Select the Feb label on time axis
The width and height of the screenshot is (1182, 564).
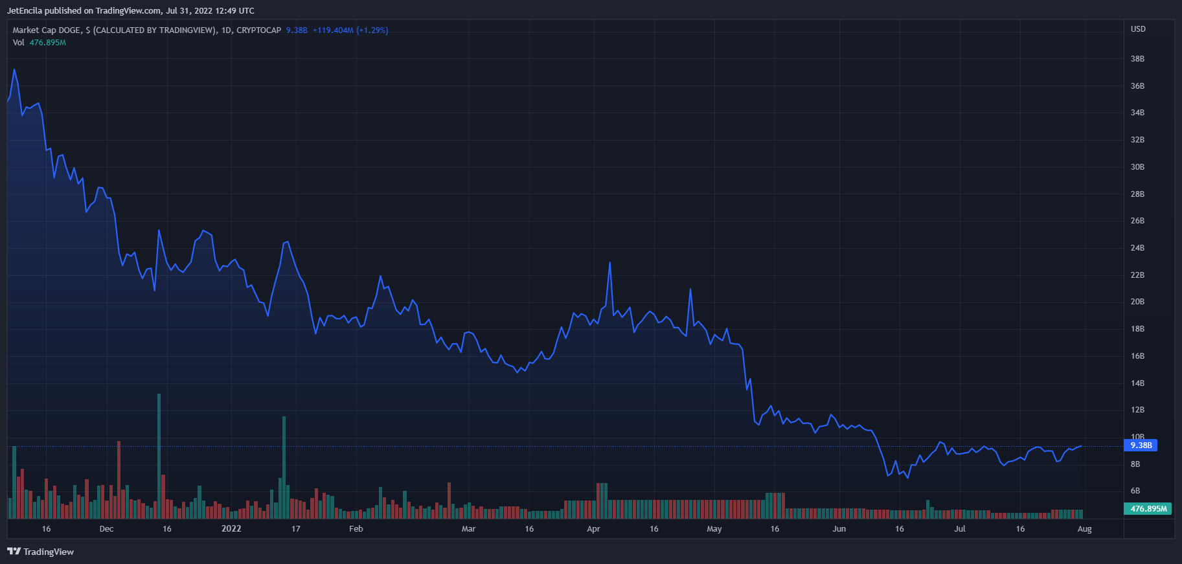[x=356, y=529]
